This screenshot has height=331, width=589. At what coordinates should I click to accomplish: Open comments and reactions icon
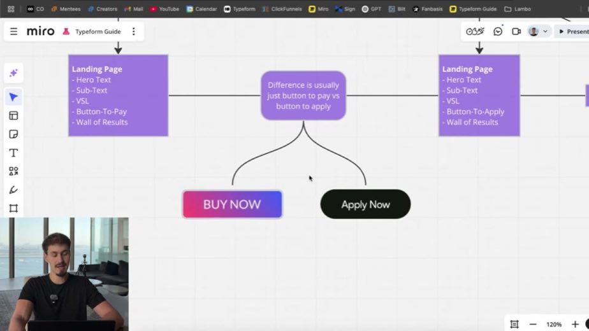click(x=498, y=32)
